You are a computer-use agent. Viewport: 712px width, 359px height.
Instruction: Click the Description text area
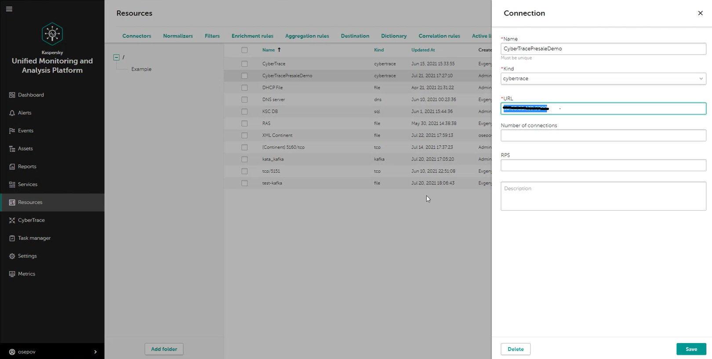click(603, 196)
